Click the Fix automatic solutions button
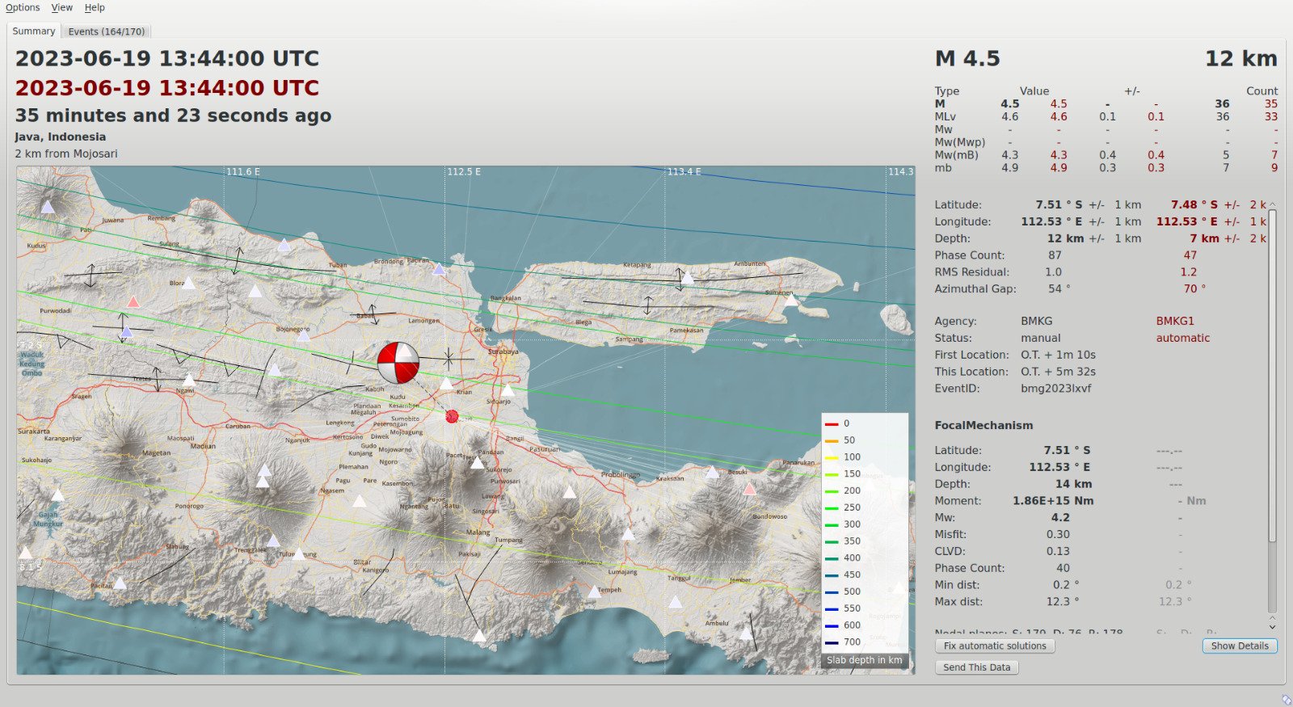 [995, 646]
